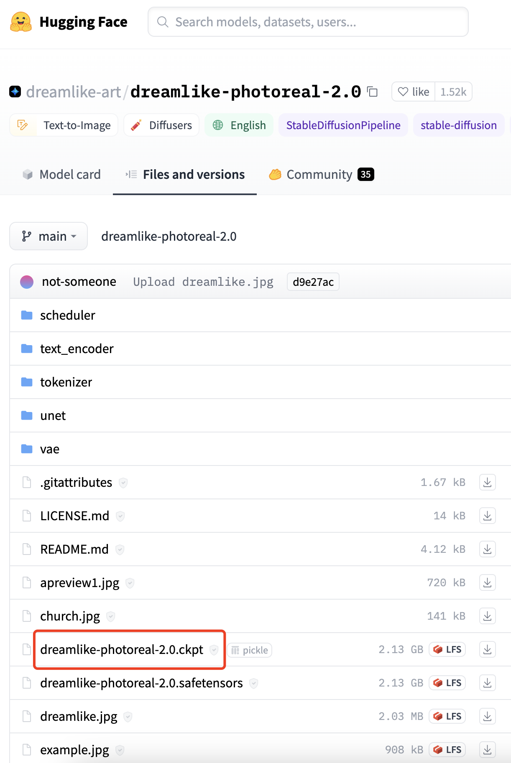Open the dreamlike-photoreal-2.0 model title link
This screenshot has width=511, height=763.
click(x=246, y=92)
